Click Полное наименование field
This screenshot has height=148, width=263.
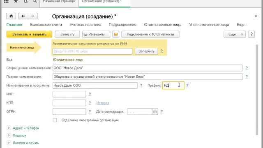(148, 77)
